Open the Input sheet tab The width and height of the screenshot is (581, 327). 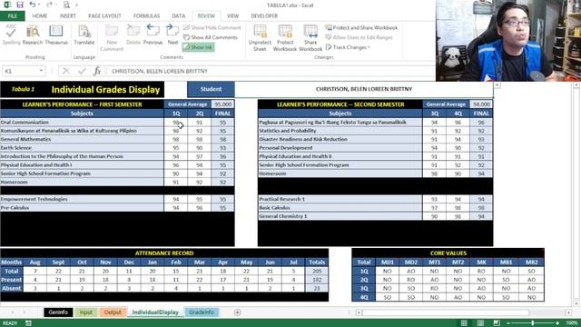pyautogui.click(x=86, y=312)
